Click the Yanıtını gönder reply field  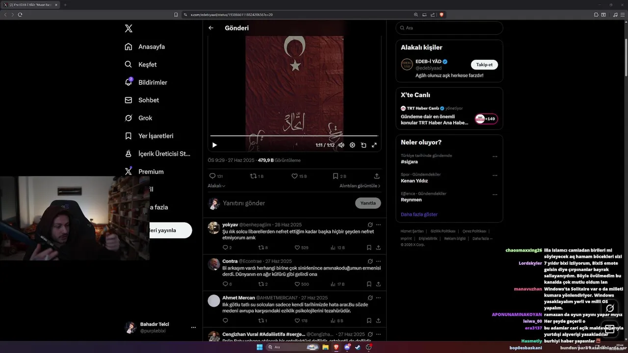tap(287, 203)
